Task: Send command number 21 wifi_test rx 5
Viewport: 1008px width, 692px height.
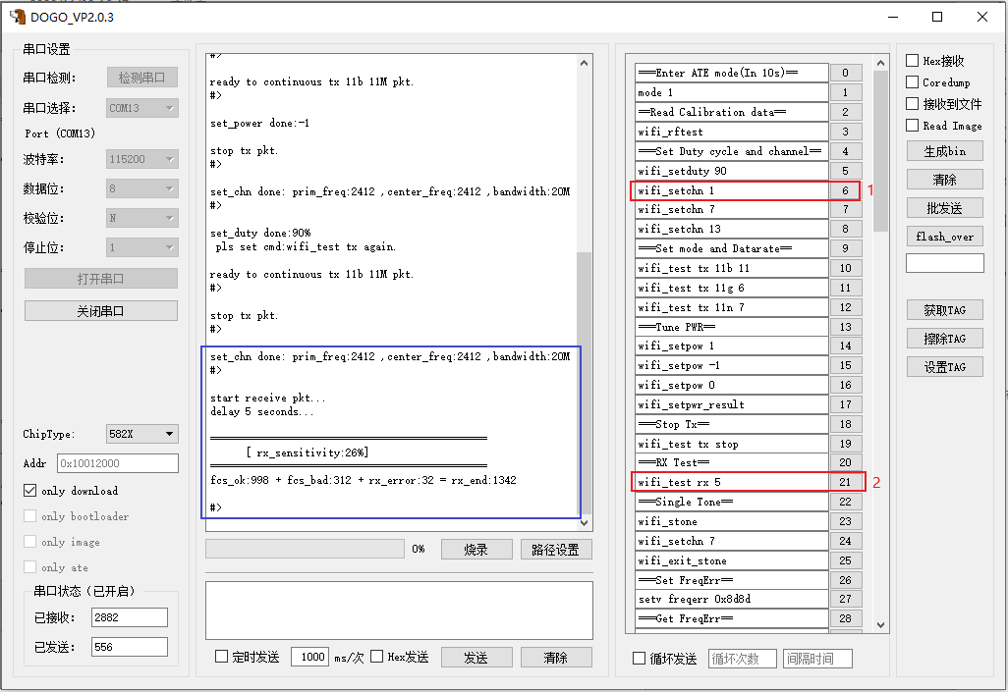Action: pyautogui.click(x=845, y=482)
